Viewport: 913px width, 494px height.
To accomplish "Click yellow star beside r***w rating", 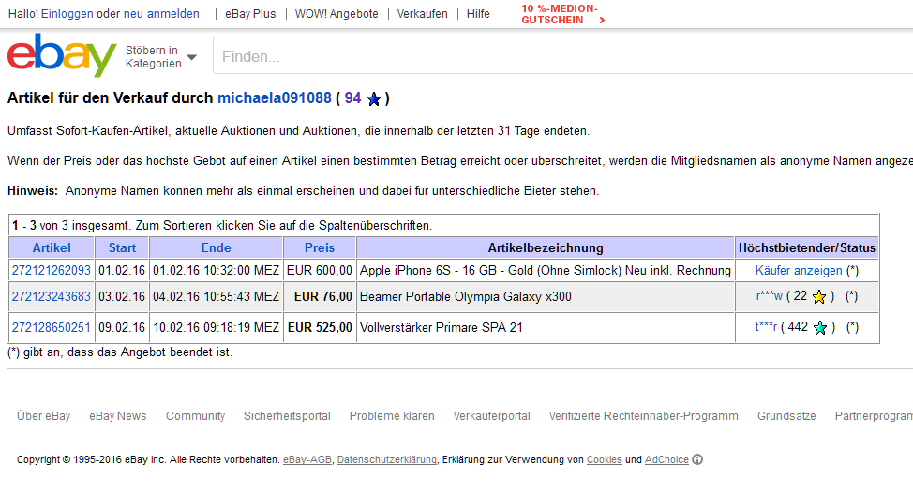I will [x=818, y=297].
